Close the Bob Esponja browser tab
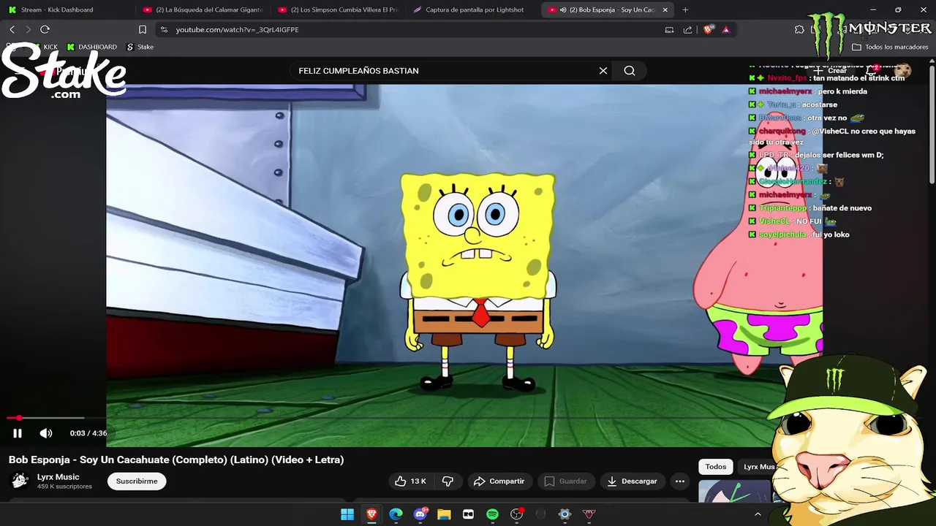Viewport: 936px width, 526px height. pyautogui.click(x=665, y=9)
